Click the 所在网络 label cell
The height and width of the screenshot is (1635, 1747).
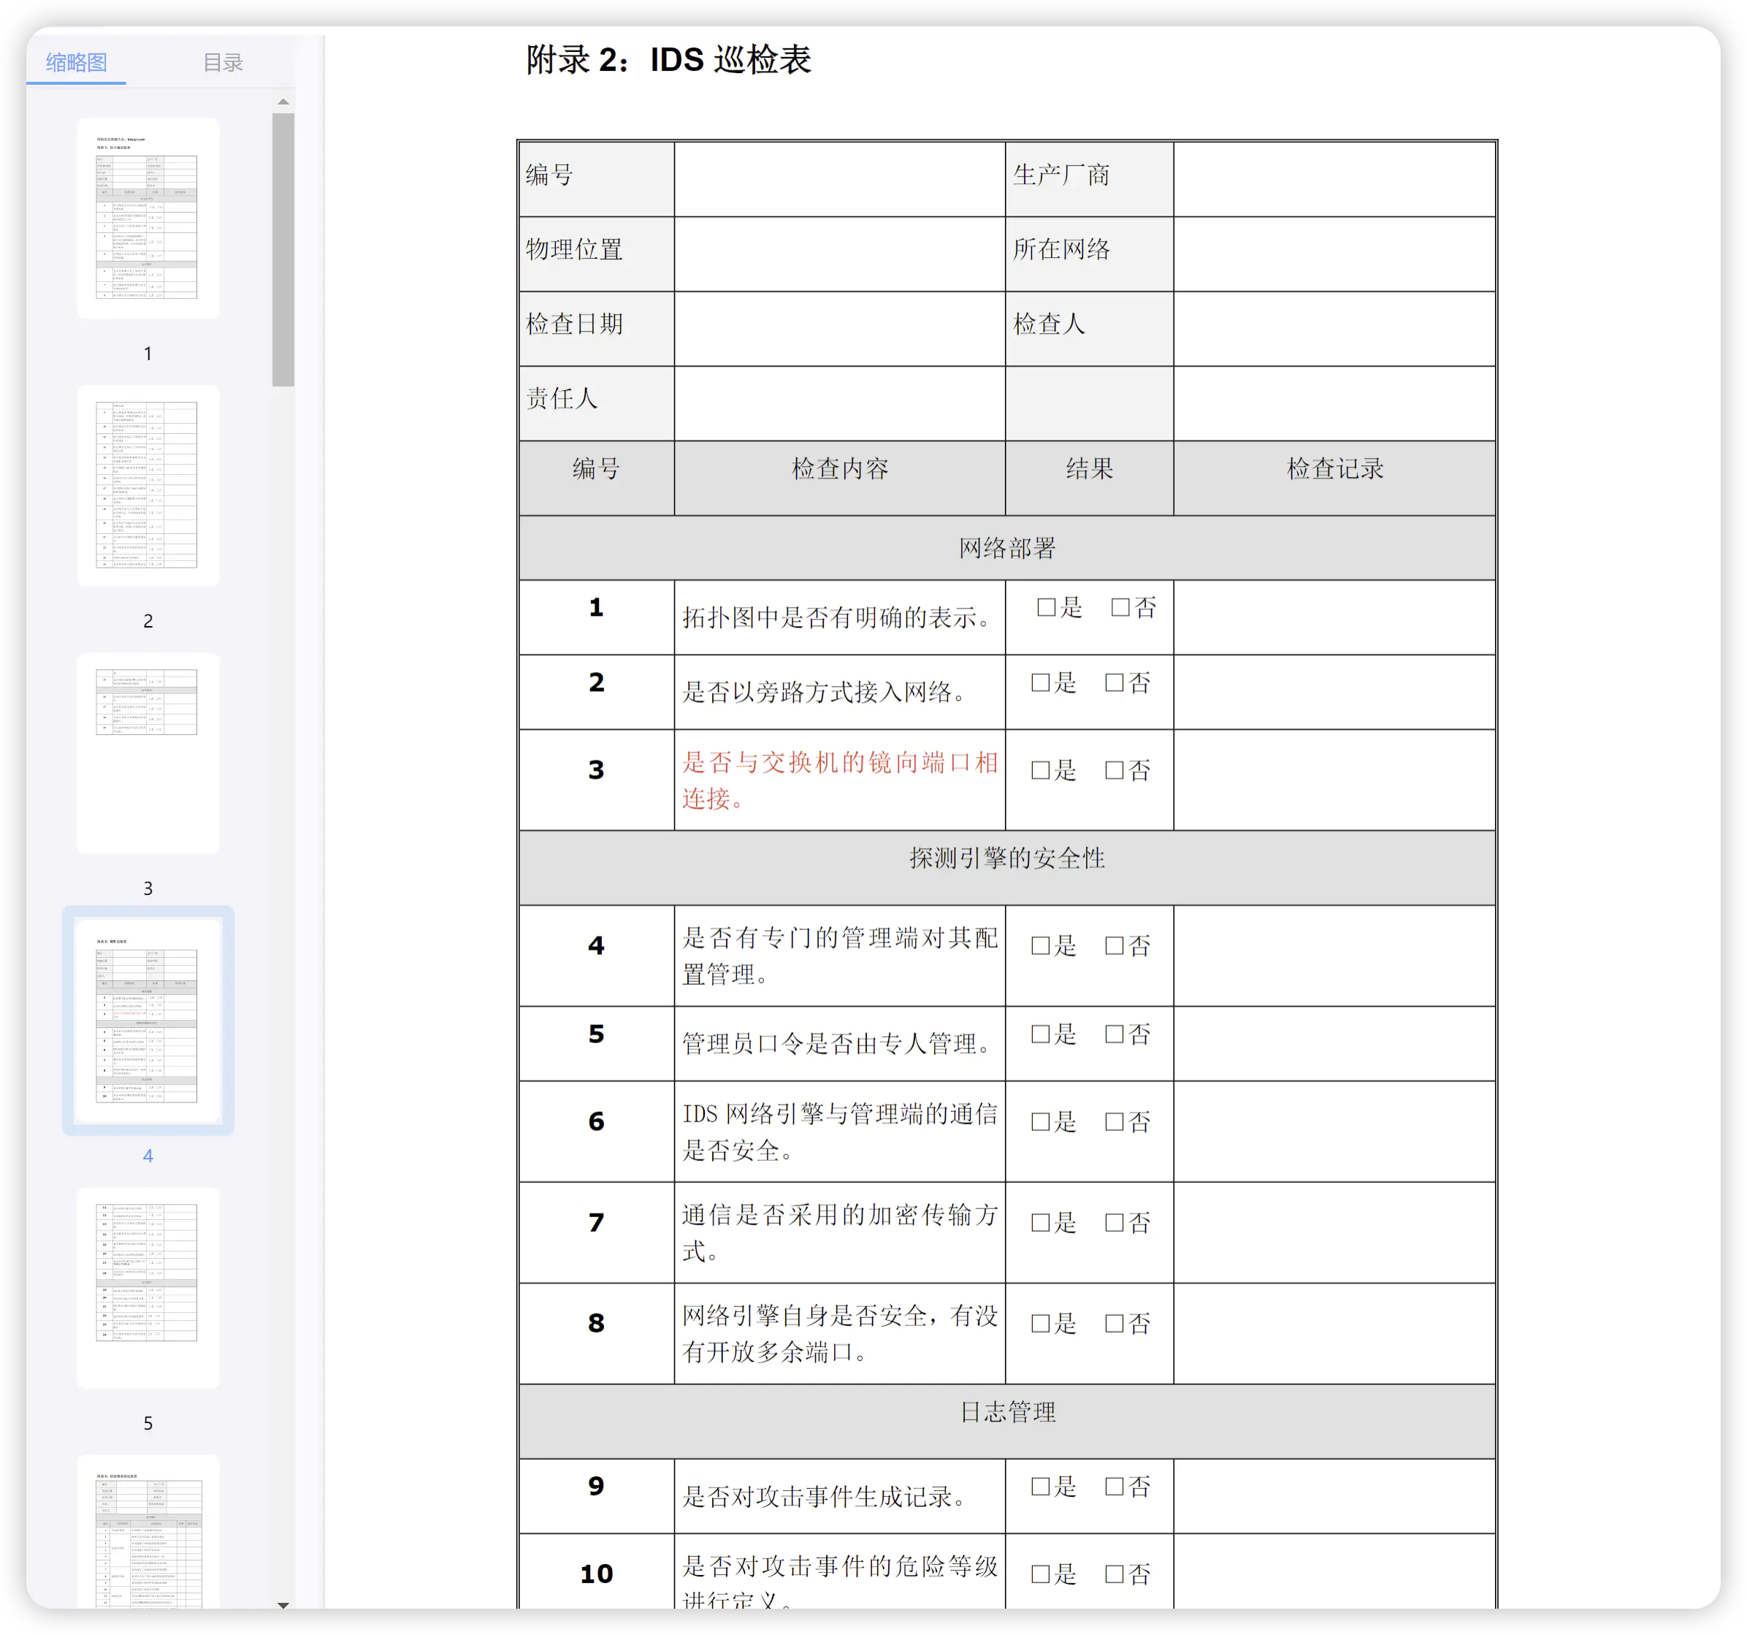coord(1090,254)
